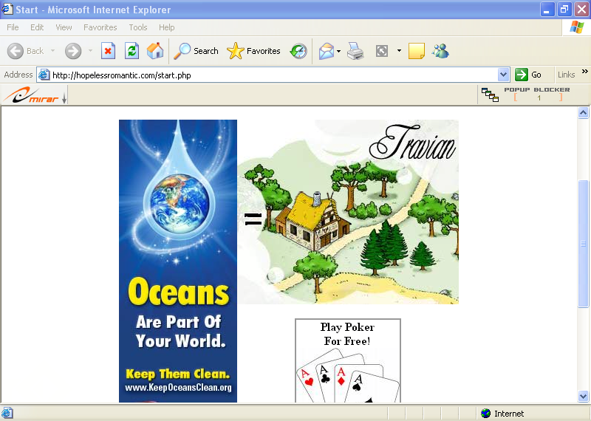Click the Popup Blocker counter
This screenshot has width=591, height=421.
539,97
